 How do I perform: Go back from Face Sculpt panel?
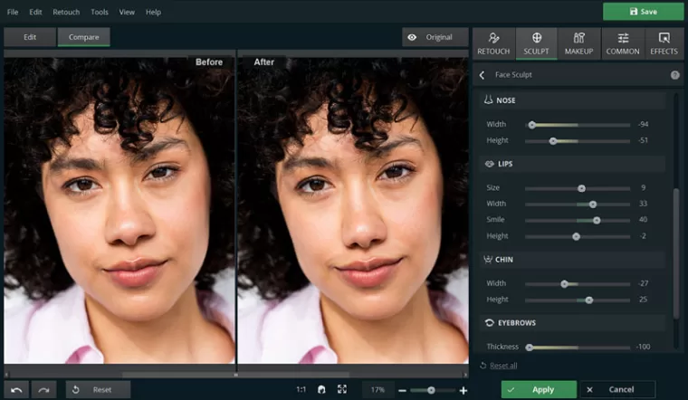483,75
